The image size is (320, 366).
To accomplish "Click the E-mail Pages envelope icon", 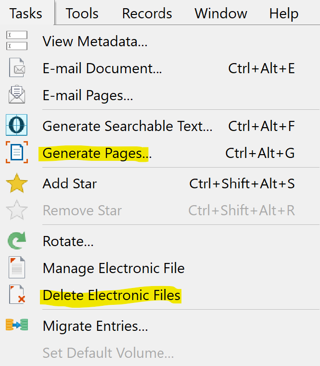I will point(17,94).
